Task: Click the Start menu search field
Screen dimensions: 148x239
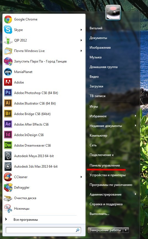Action: pos(43,230)
